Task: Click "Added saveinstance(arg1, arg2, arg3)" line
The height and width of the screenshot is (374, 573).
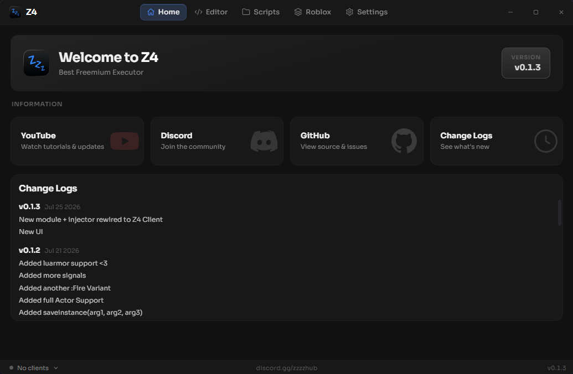Action: click(80, 313)
